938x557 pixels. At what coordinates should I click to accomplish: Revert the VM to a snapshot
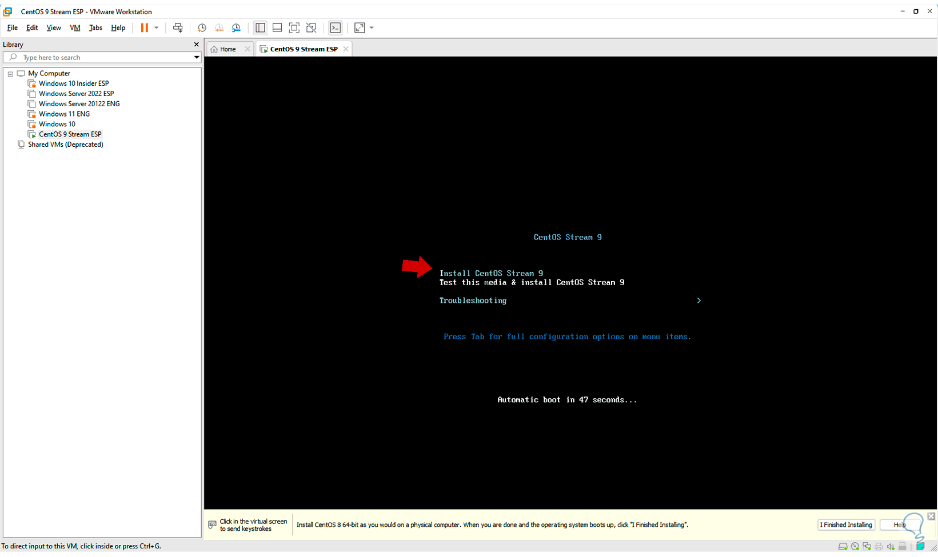[219, 27]
